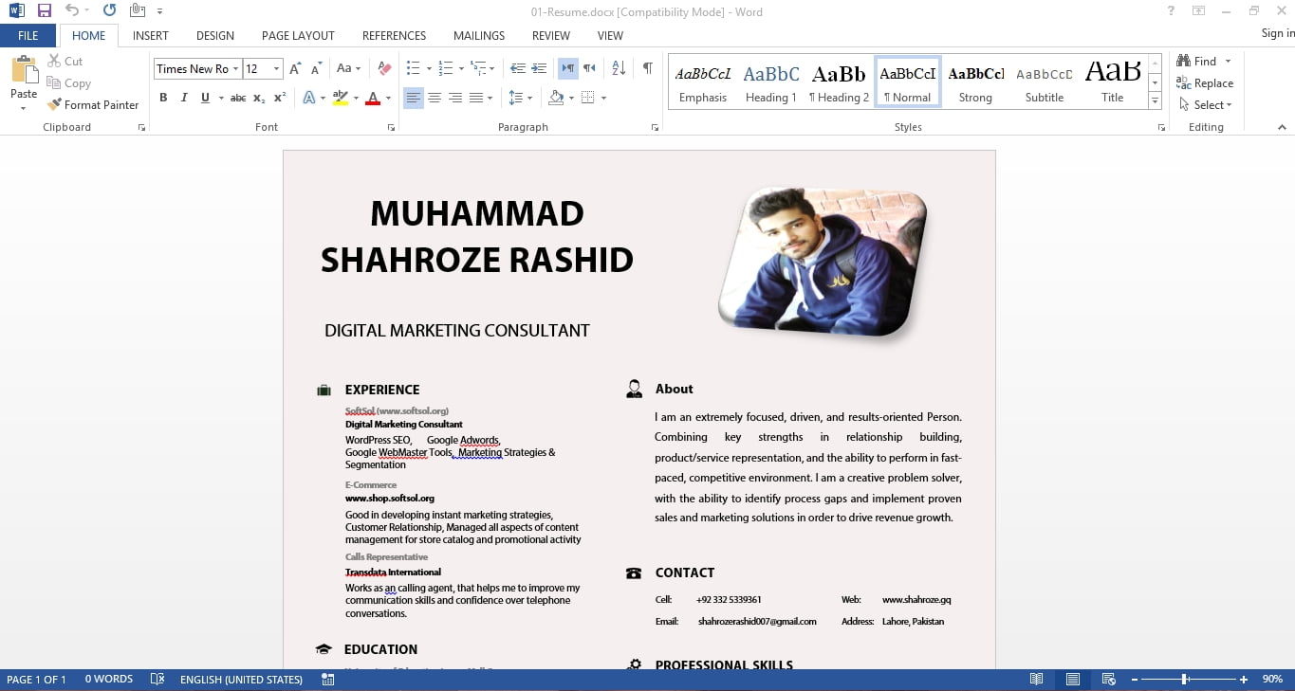The width and height of the screenshot is (1295, 691).
Task: Toggle Show/Hide paragraph marks
Action: (x=647, y=68)
